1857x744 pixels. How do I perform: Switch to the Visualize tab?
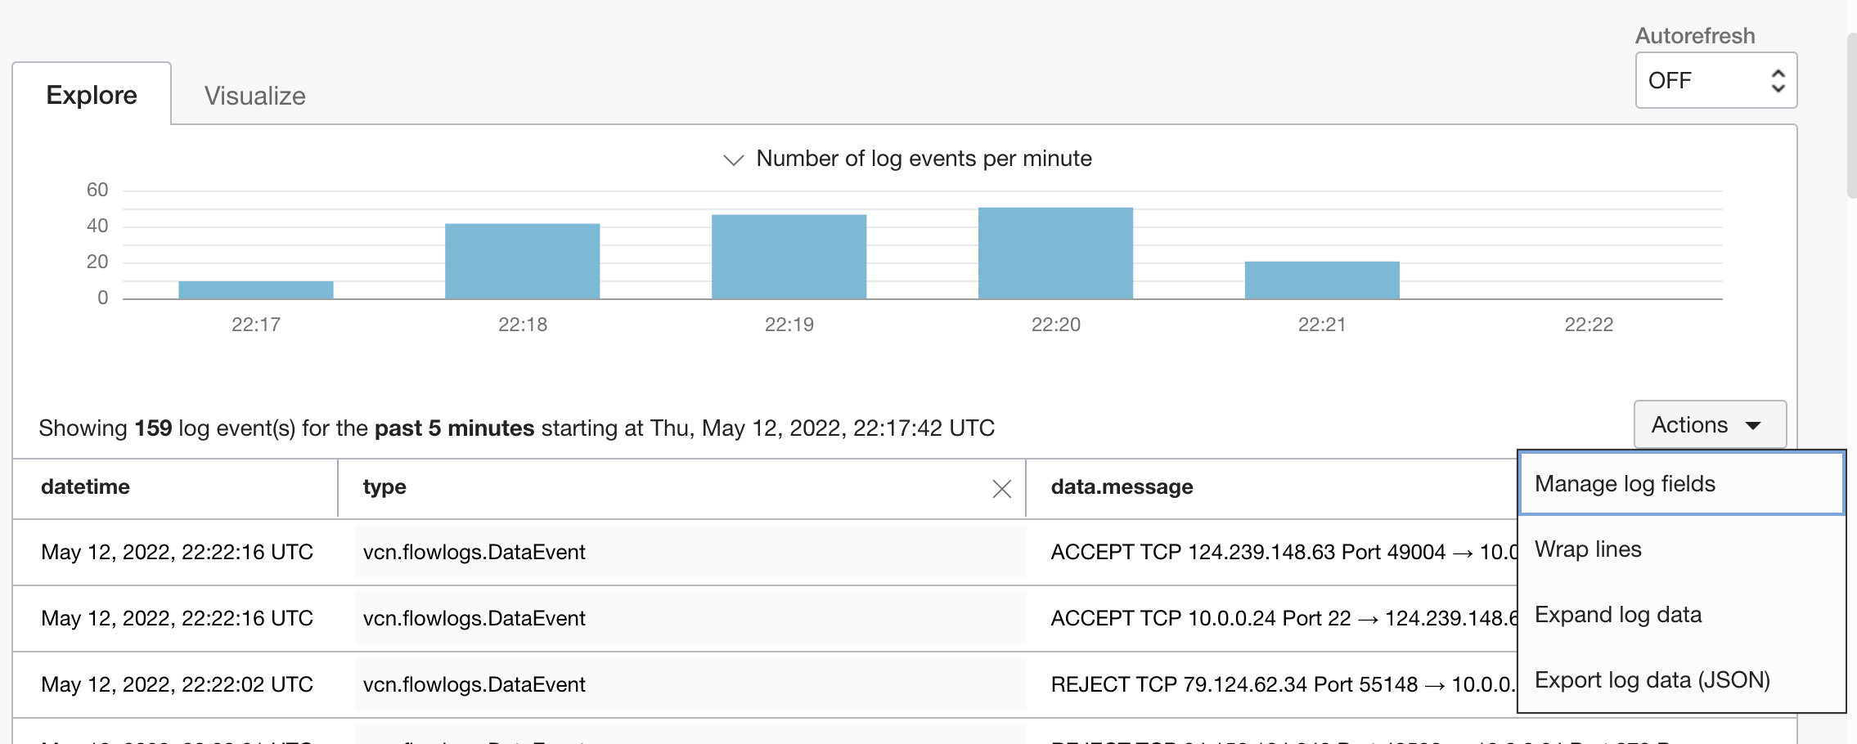254,96
